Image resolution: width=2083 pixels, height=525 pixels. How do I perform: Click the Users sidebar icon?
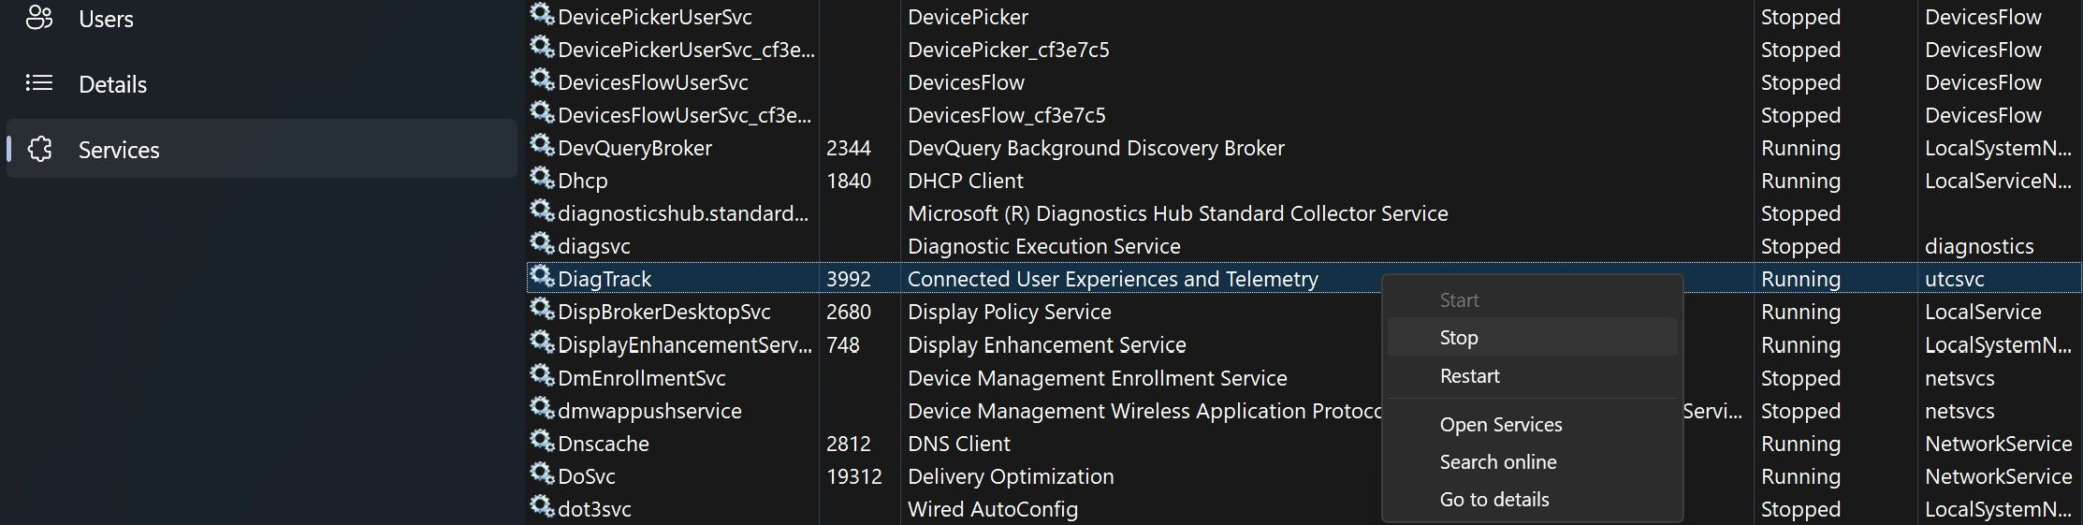tap(39, 18)
